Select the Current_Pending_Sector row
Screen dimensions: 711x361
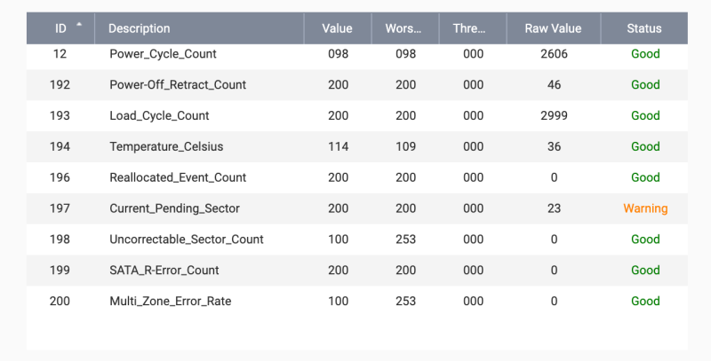(x=357, y=208)
